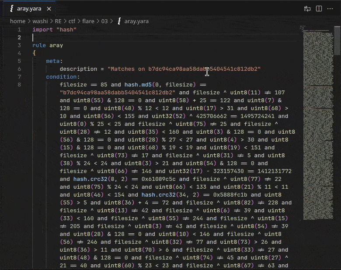The height and width of the screenshot is (270, 341).
Task: Open 'aray.yara' breadcrumb segment
Action: click(136, 21)
